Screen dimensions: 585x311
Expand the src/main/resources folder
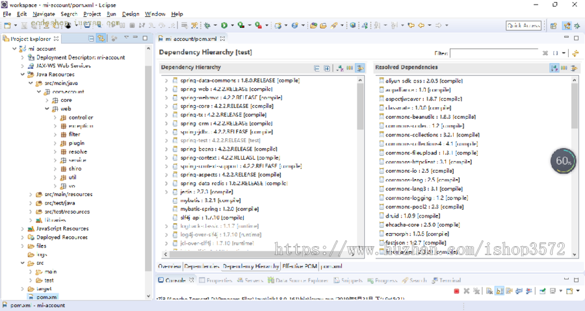click(x=31, y=194)
